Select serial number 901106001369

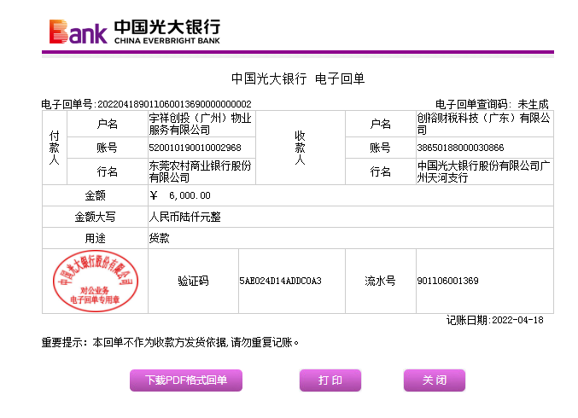(448, 281)
